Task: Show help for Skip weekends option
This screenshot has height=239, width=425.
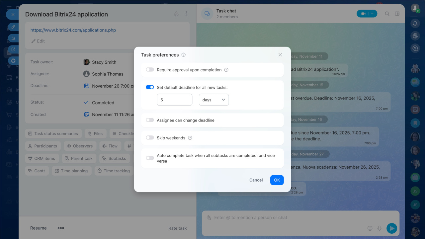Action: 190,138
